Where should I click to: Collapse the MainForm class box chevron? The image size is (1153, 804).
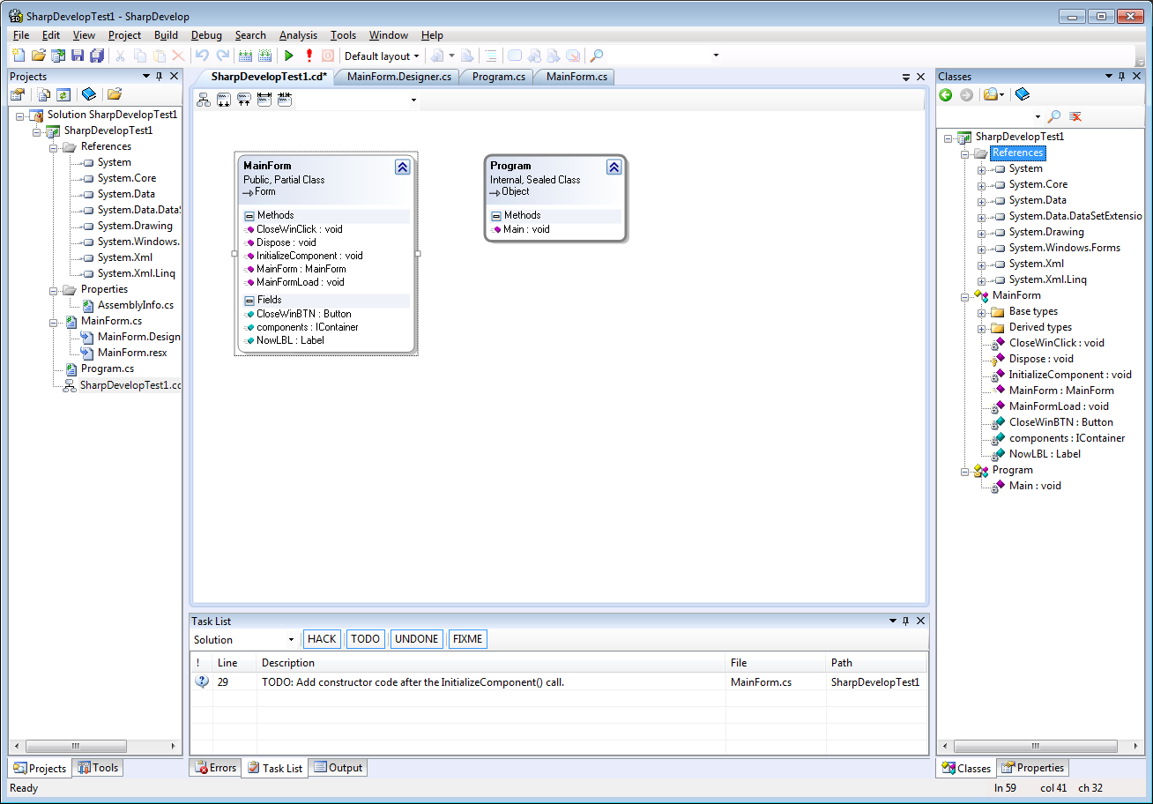402,167
